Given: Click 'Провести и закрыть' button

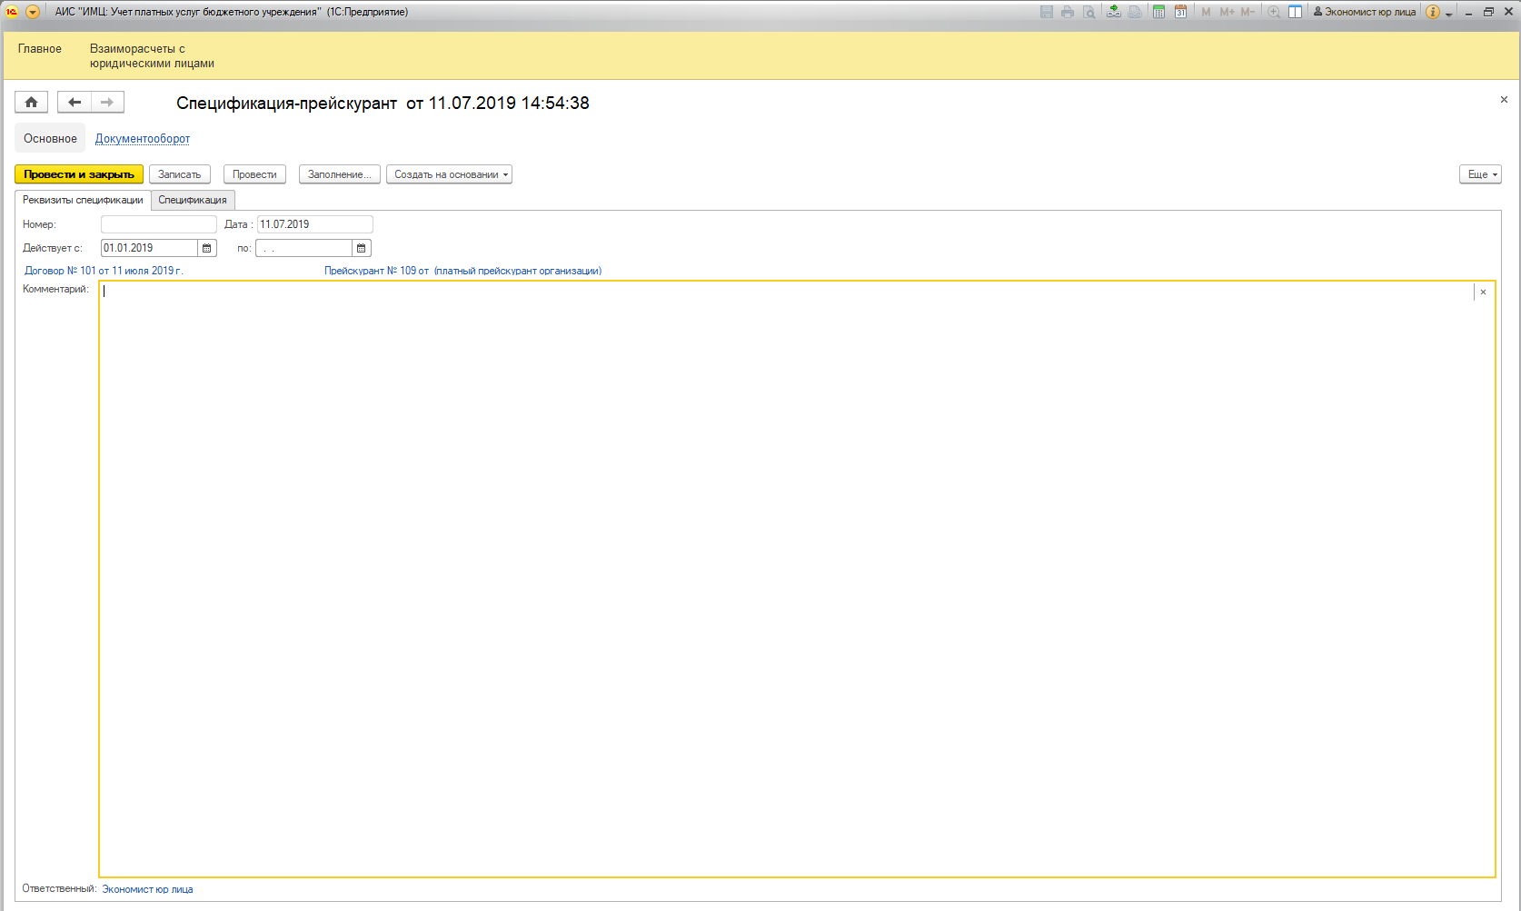Looking at the screenshot, I should (79, 174).
